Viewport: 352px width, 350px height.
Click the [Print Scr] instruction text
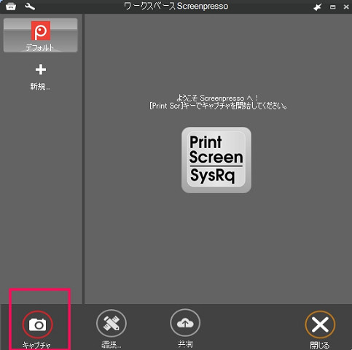pyautogui.click(x=218, y=106)
